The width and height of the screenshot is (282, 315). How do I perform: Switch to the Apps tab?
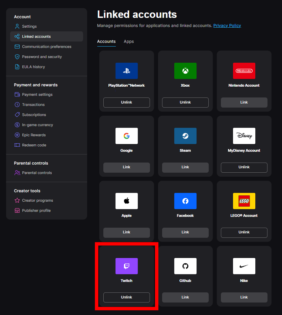click(x=129, y=41)
